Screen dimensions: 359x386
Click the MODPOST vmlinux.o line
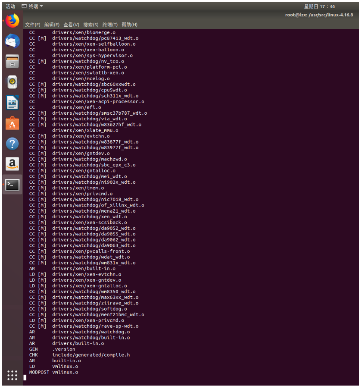click(53, 372)
